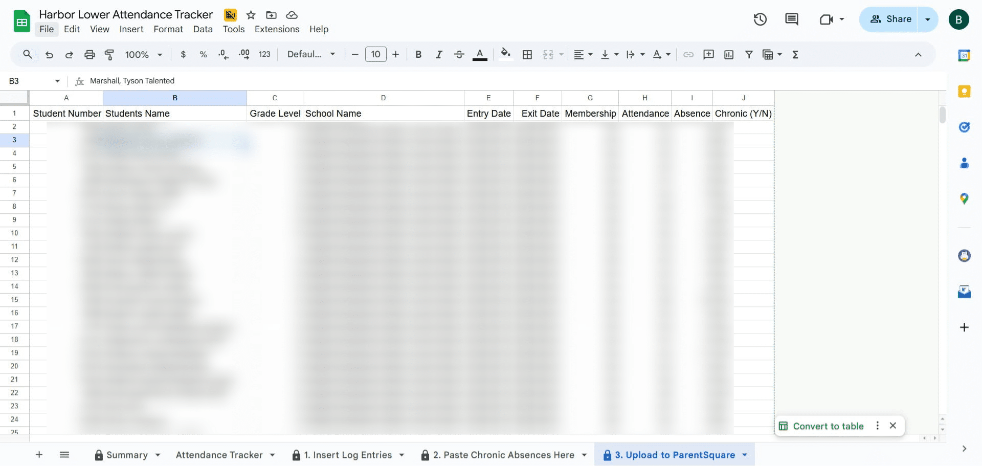Open the comments panel
This screenshot has width=982, height=466.
[x=792, y=19]
